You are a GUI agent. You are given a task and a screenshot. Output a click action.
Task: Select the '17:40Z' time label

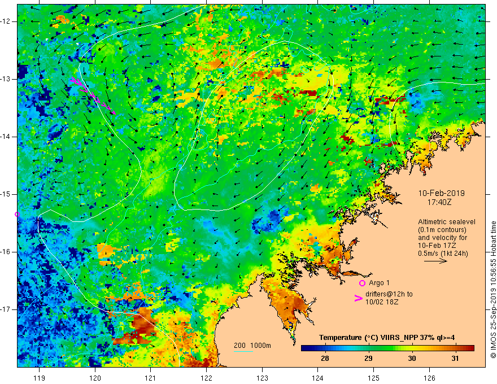[x=439, y=202]
